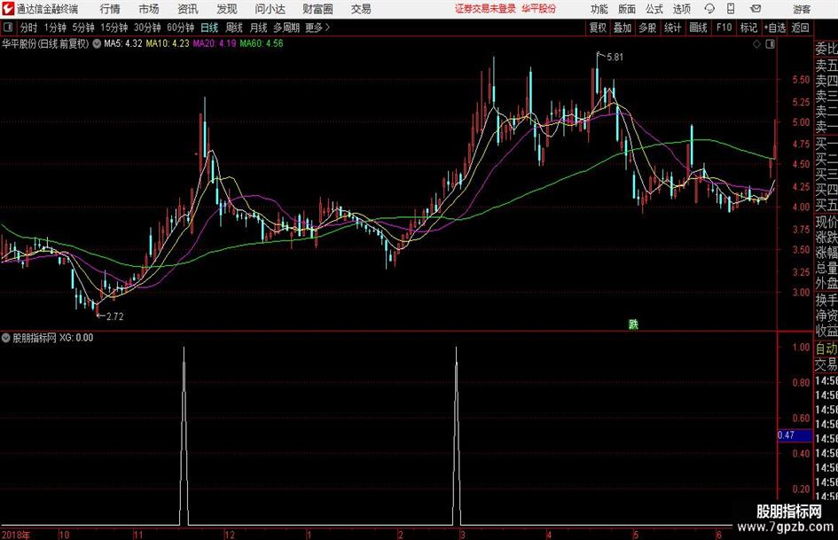Click the green 跌 marker on chart
838x540 pixels.
coord(633,325)
